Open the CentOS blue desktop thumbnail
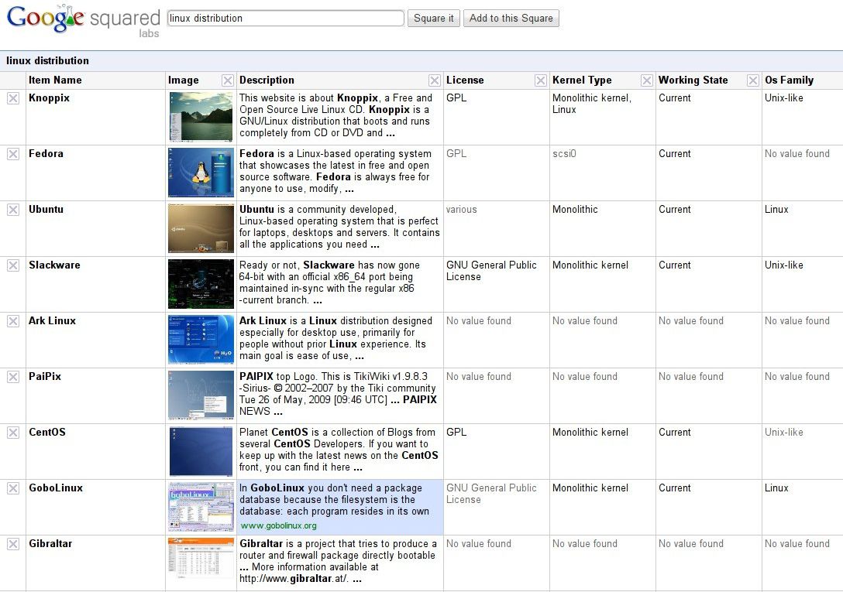Viewport: 843px width, 592px height. (x=201, y=451)
